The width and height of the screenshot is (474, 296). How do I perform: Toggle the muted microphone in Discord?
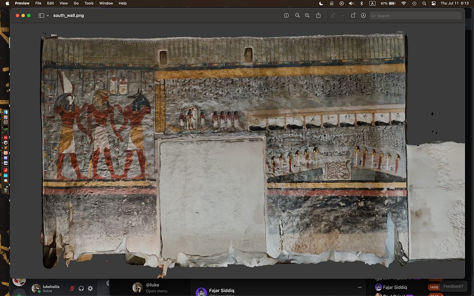pos(72,288)
